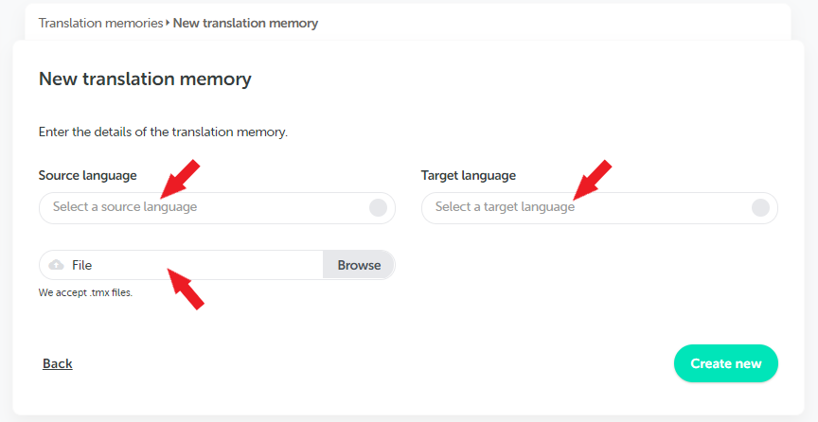This screenshot has width=818, height=422.
Task: Click the Target language label
Action: [x=469, y=175]
